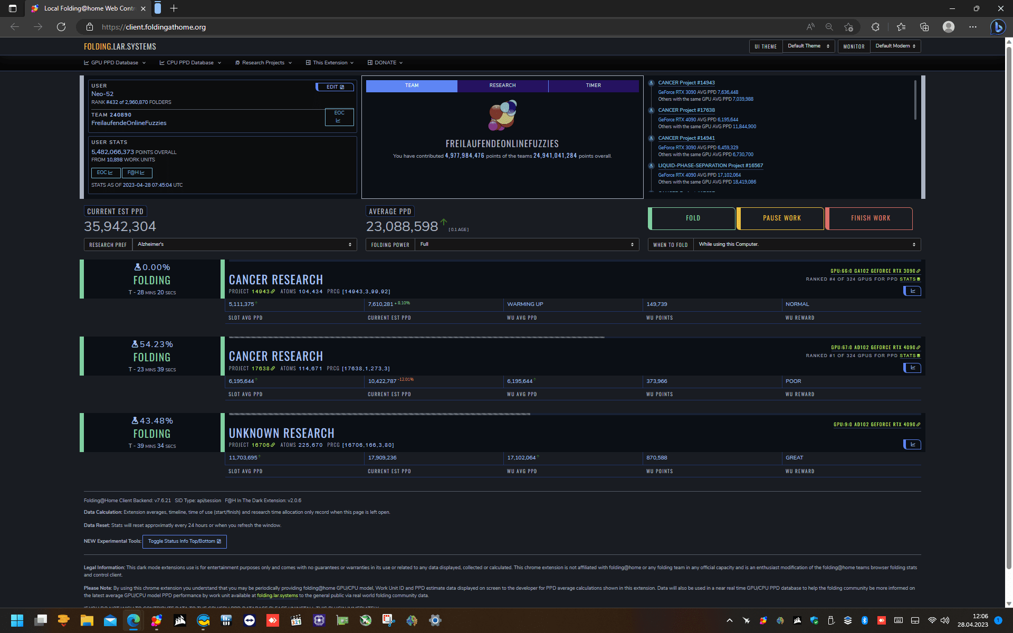Click the FOLDING.LAR.SYSTEMS logo
Viewport: 1013px width, 633px height.
tap(120, 47)
